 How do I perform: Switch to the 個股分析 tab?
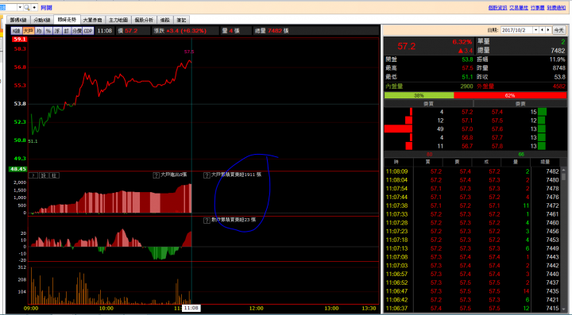pyautogui.click(x=144, y=20)
